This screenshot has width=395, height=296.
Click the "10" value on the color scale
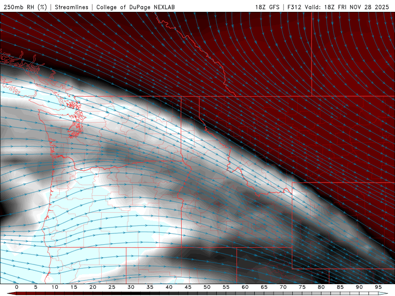coord(55,287)
